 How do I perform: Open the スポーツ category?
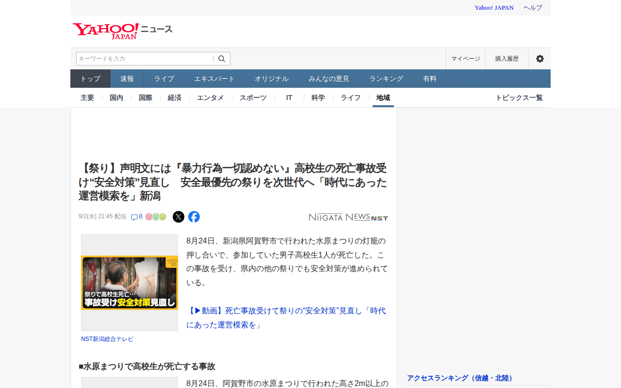[x=253, y=97]
